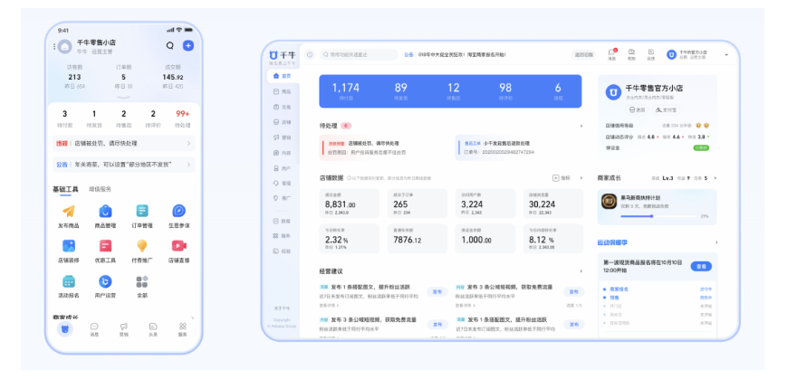Tap the blue plus button in mobile header
Viewport: 797px width, 379px height.
coord(188,45)
